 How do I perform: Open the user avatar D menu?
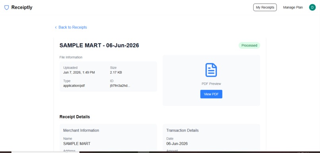click(312, 8)
